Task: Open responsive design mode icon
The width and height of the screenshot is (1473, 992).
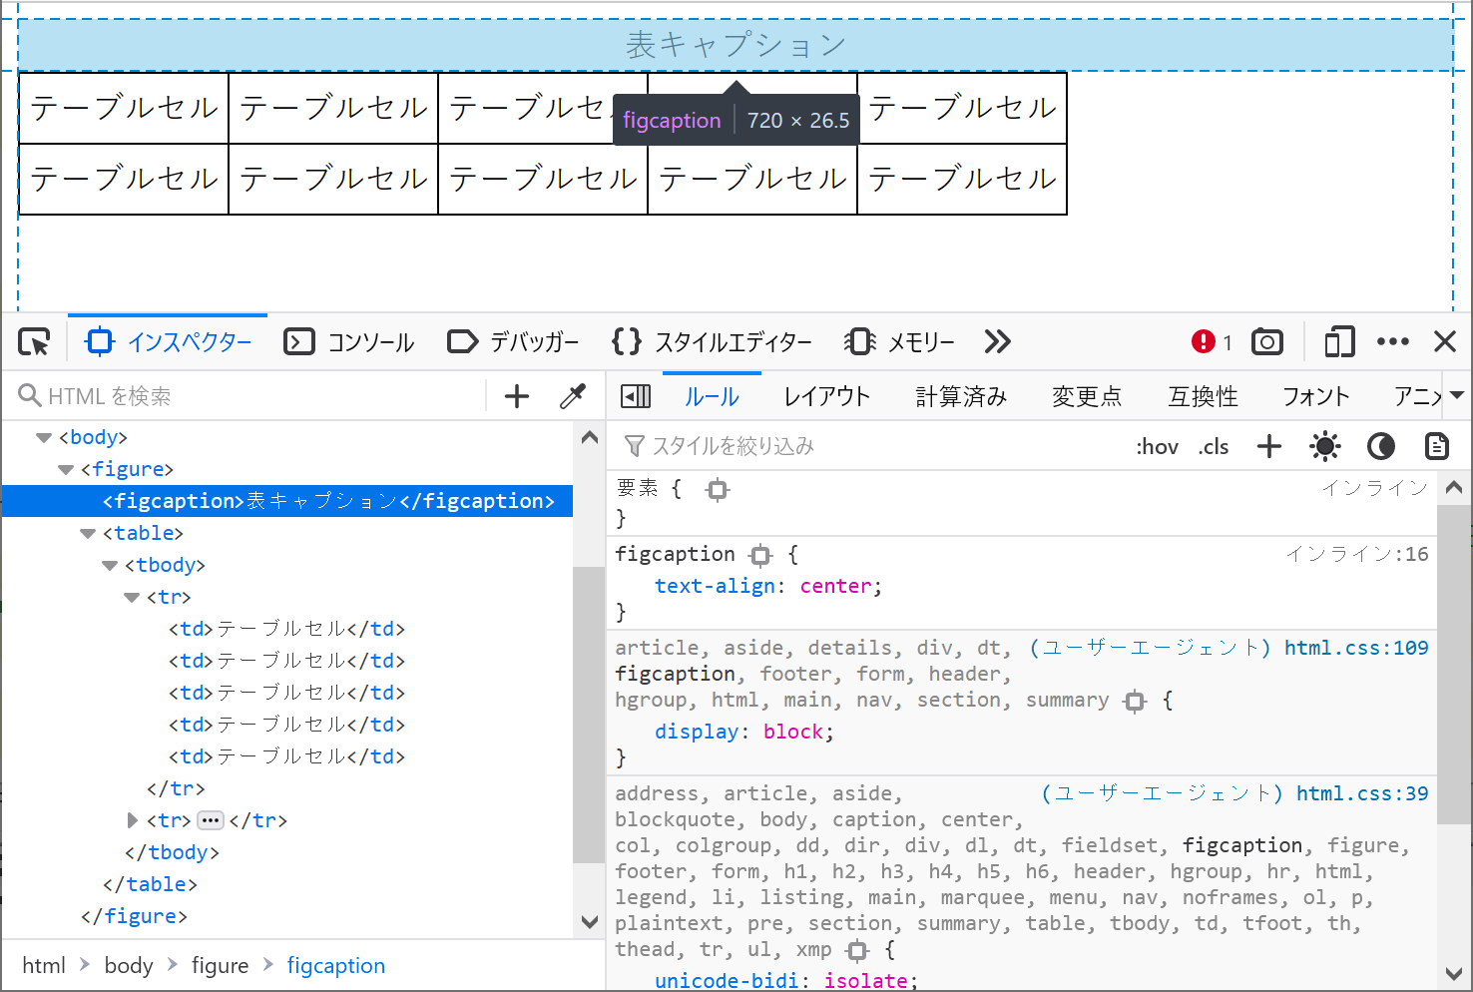Action: 1339,342
